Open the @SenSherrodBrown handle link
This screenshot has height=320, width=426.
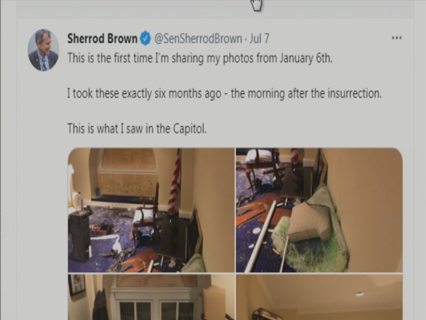198,39
